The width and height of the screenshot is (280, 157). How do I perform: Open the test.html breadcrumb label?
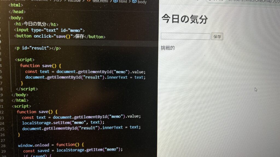(100, 1)
